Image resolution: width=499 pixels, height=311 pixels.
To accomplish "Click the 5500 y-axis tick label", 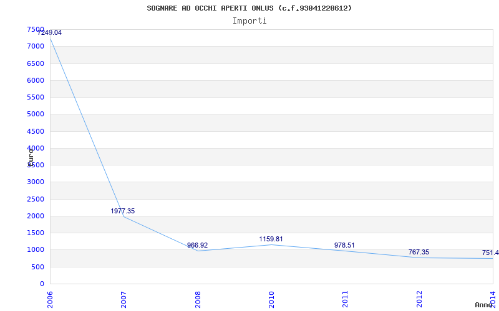I will (36, 98).
